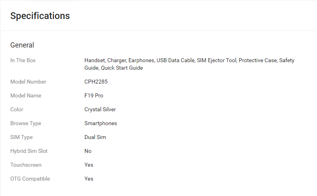Viewport: 317px width, 196px height.
Task: Click the Touchscreen label
Action: tap(26, 165)
